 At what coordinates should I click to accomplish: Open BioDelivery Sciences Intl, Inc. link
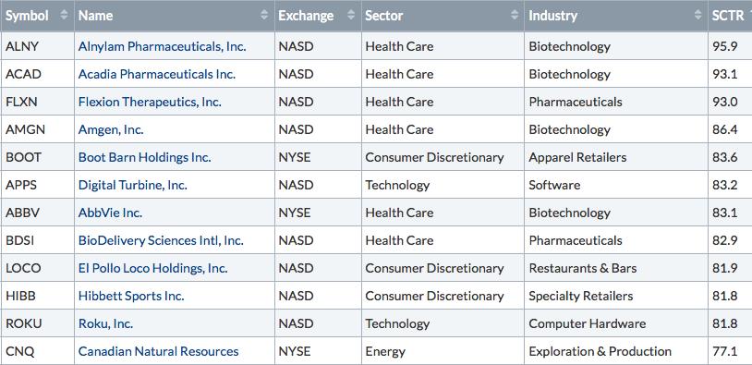(x=161, y=241)
